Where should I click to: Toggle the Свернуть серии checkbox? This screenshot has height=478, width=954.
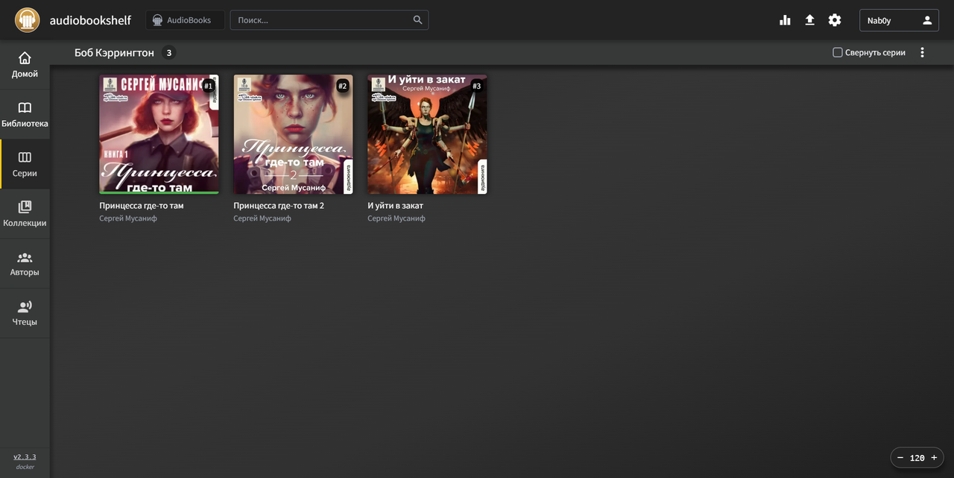(837, 52)
